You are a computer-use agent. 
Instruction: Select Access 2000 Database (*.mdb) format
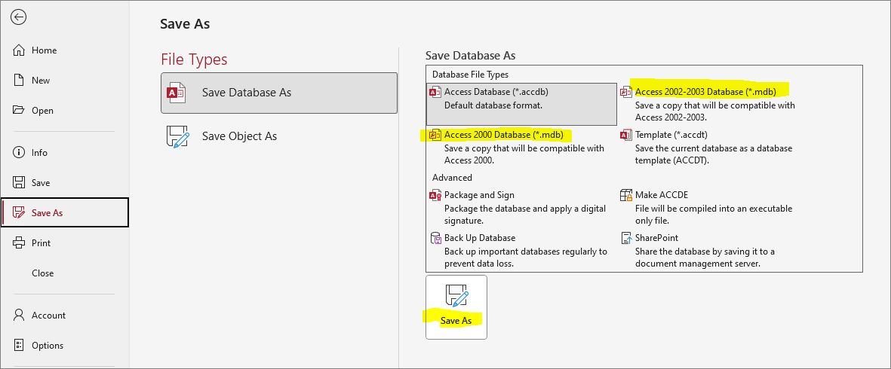click(x=521, y=148)
